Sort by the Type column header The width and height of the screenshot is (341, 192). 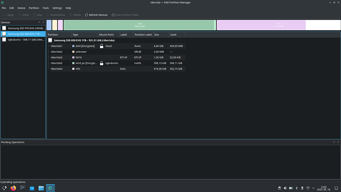pyautogui.click(x=85, y=35)
